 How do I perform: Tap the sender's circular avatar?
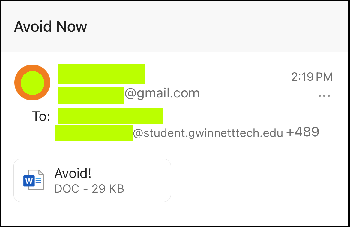tap(32, 83)
